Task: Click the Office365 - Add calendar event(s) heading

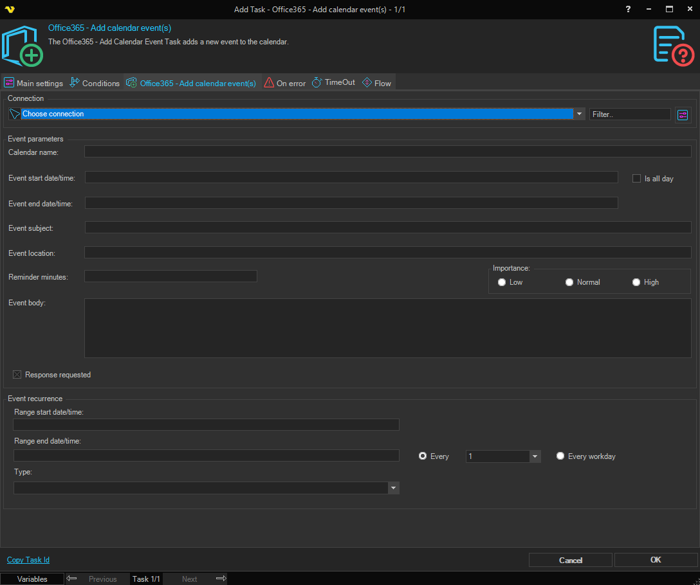Action: click(109, 28)
